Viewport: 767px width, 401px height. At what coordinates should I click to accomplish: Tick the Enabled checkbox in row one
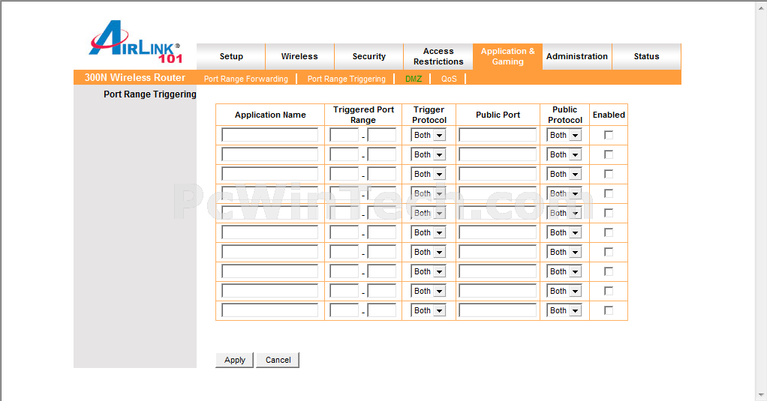tap(609, 135)
